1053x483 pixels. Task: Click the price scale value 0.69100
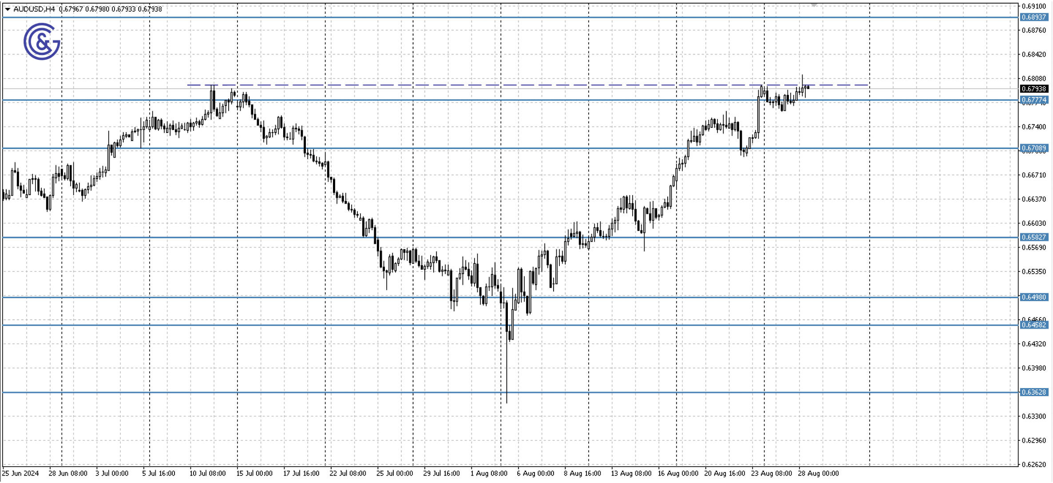pyautogui.click(x=1034, y=6)
